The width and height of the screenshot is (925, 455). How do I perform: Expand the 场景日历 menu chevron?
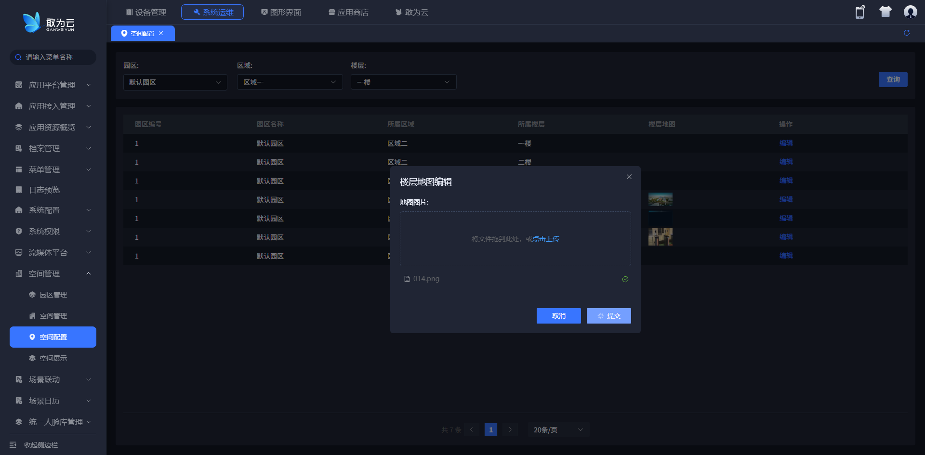[89, 401]
